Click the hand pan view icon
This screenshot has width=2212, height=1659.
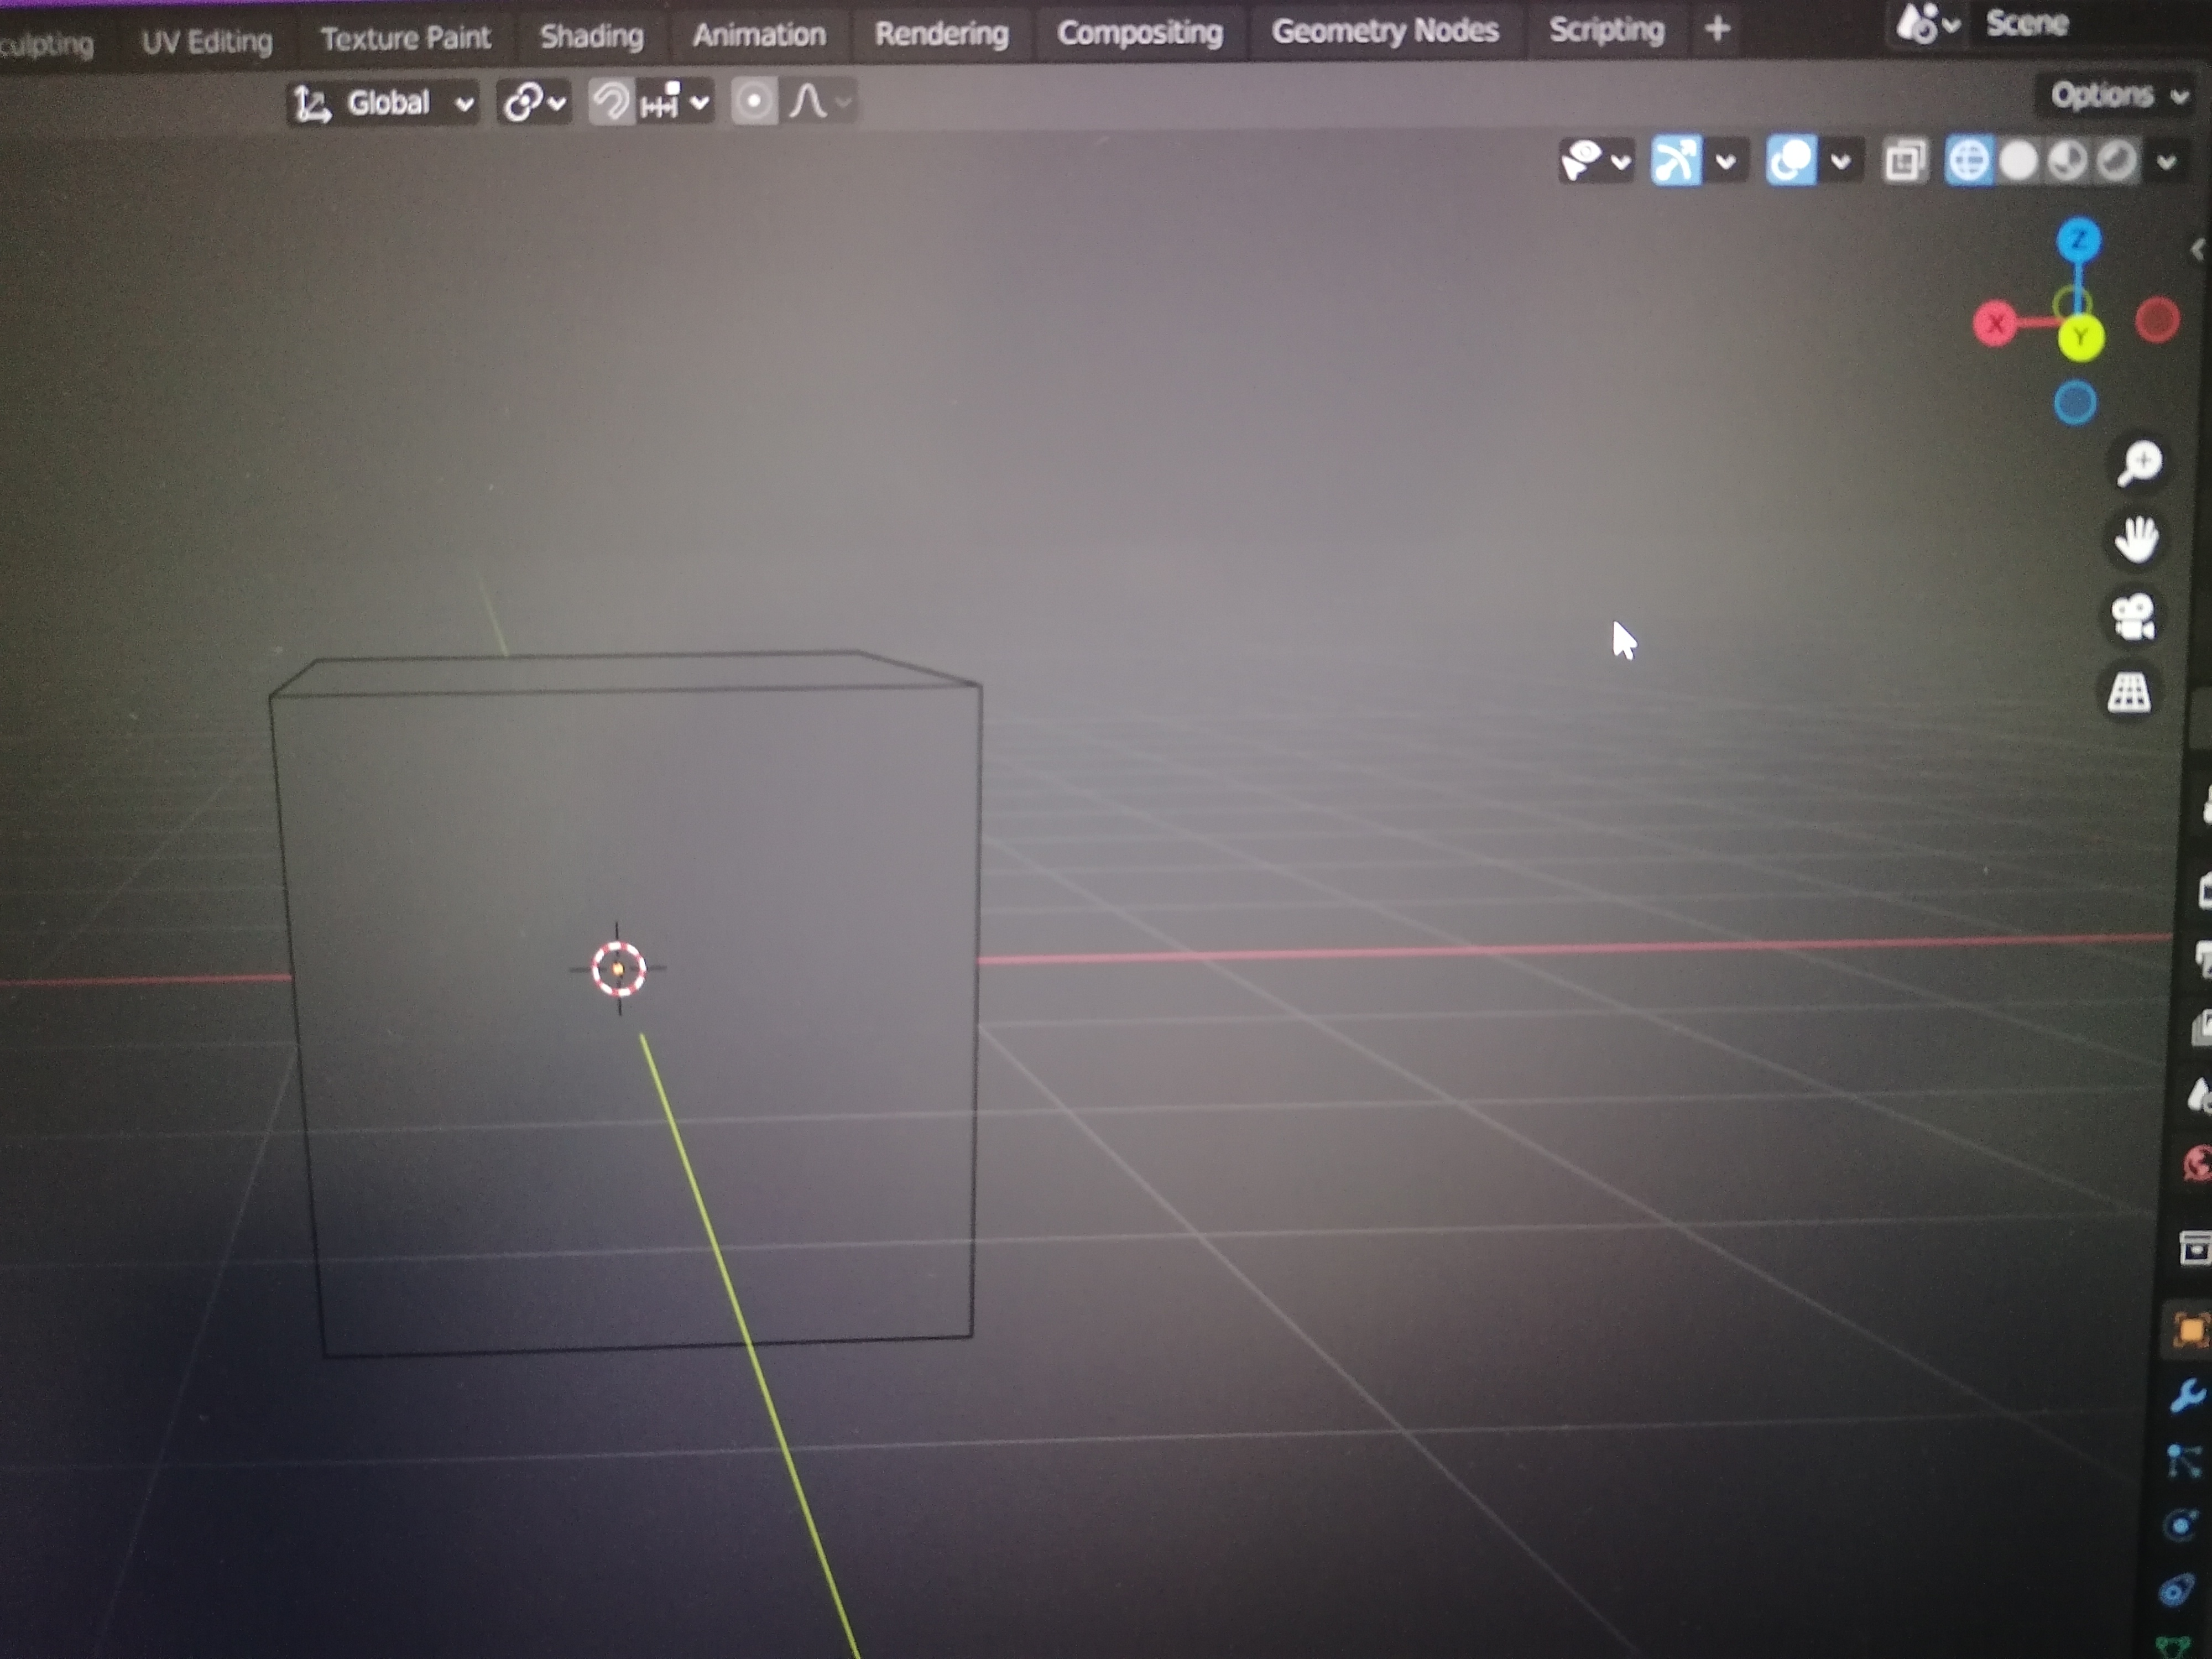point(2136,540)
